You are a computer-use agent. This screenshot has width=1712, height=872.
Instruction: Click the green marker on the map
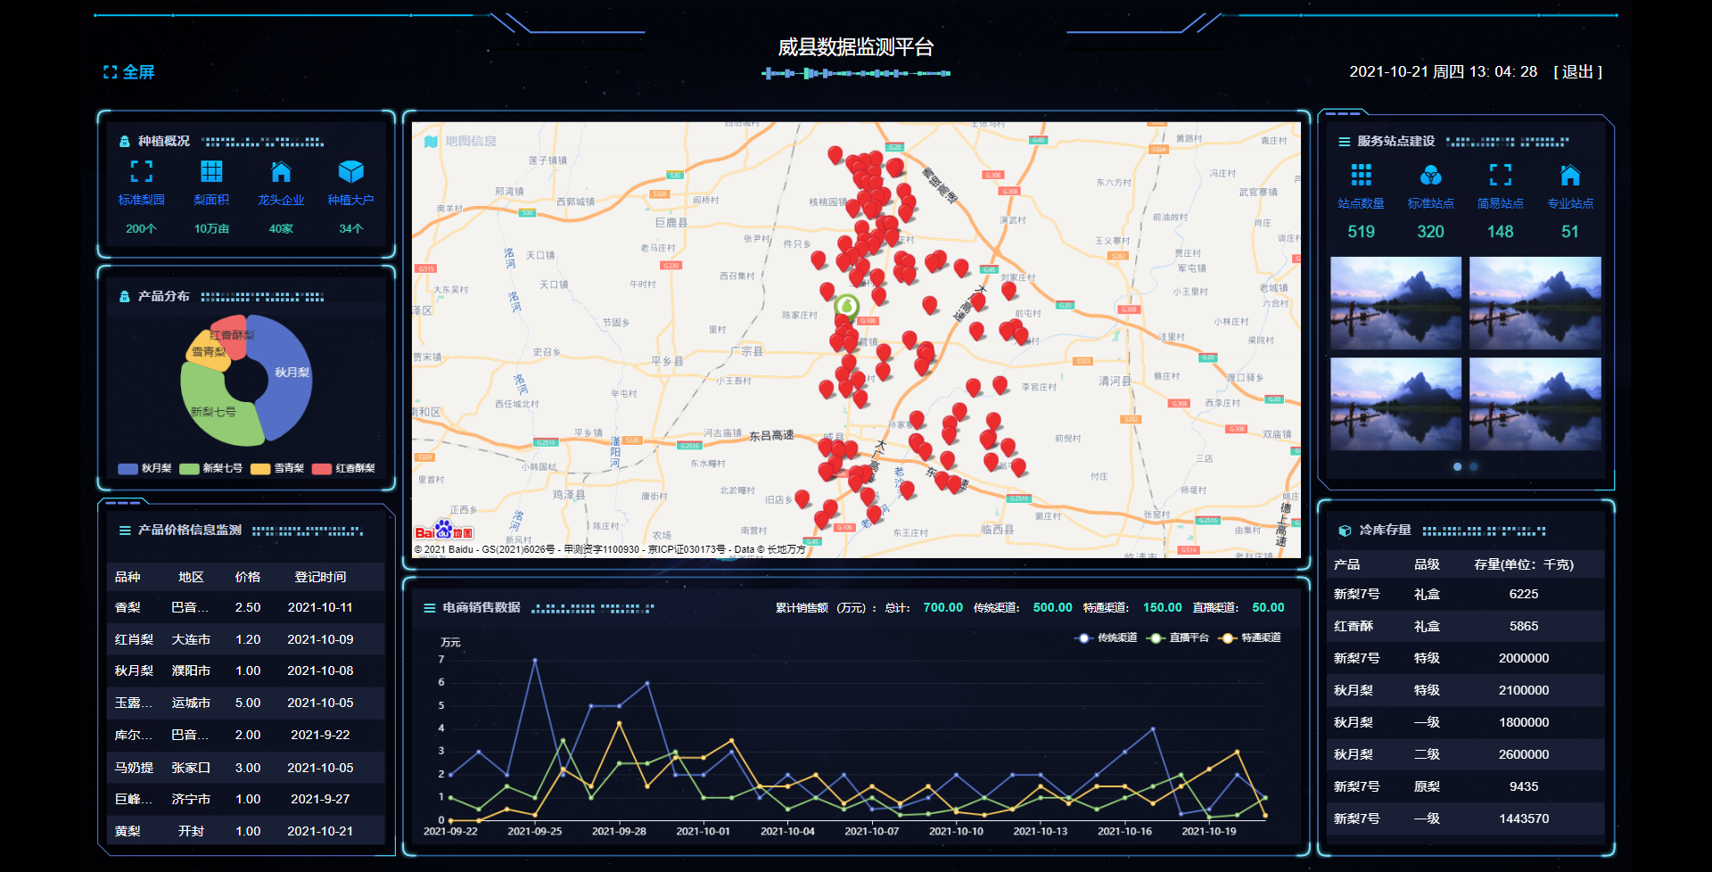tap(846, 306)
